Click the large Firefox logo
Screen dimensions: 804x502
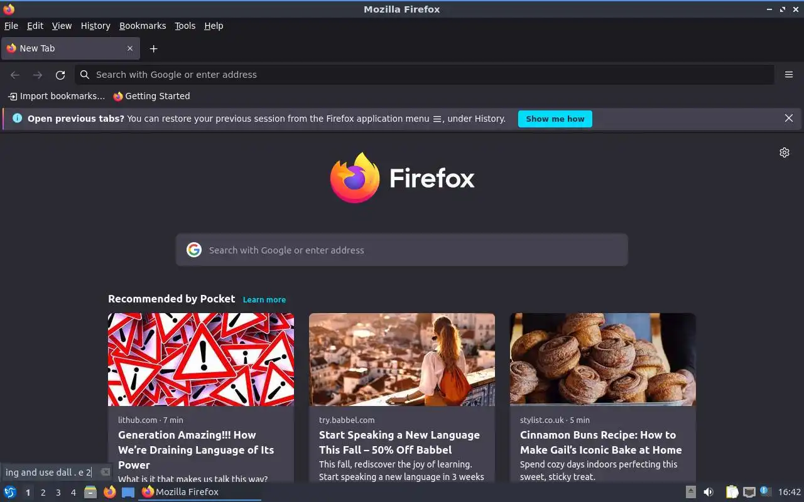click(x=355, y=178)
